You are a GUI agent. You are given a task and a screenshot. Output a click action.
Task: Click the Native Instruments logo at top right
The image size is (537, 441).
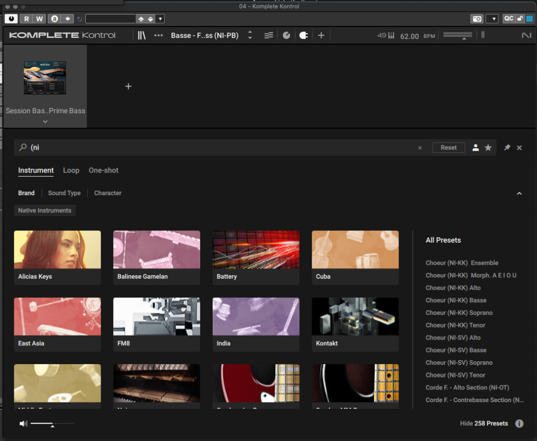tap(526, 35)
